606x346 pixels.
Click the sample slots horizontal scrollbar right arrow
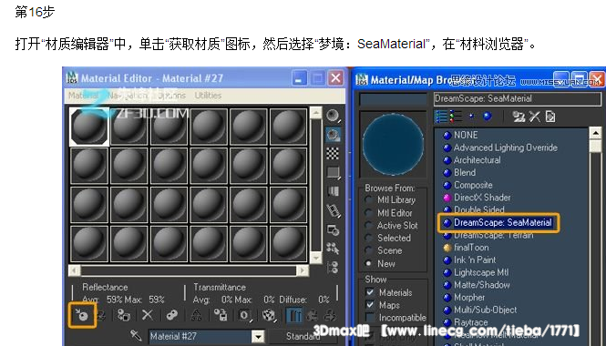pyautogui.click(x=303, y=270)
